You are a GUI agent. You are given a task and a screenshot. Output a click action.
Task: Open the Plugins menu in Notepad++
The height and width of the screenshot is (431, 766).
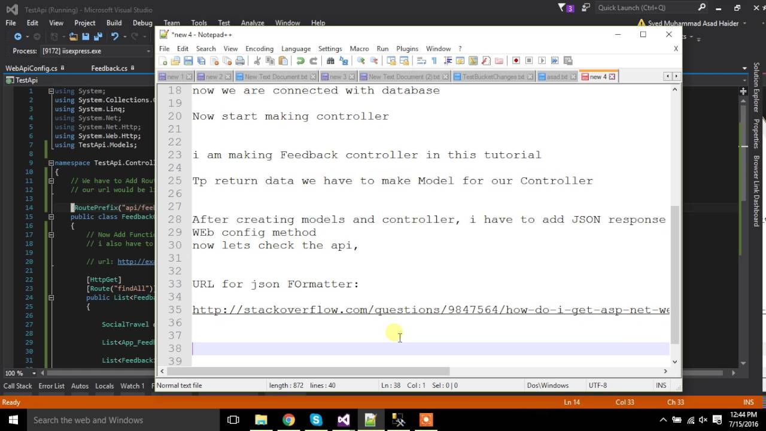(x=407, y=48)
